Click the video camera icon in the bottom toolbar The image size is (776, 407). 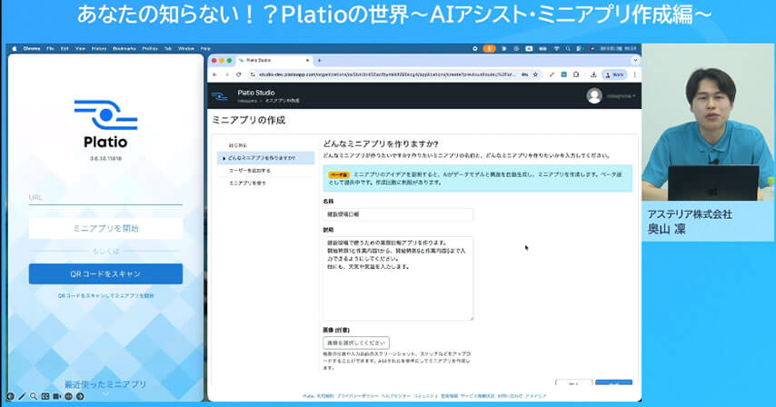click(56, 396)
